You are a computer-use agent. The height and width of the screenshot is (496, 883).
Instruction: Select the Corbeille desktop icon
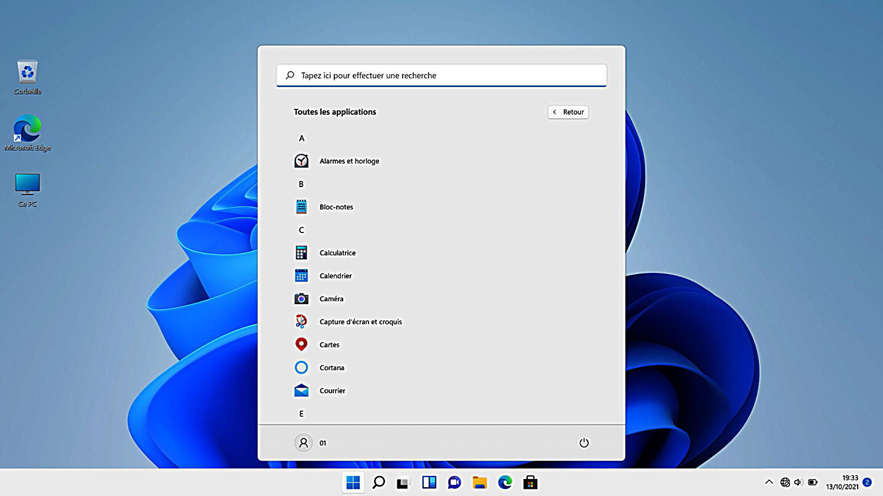tap(28, 77)
